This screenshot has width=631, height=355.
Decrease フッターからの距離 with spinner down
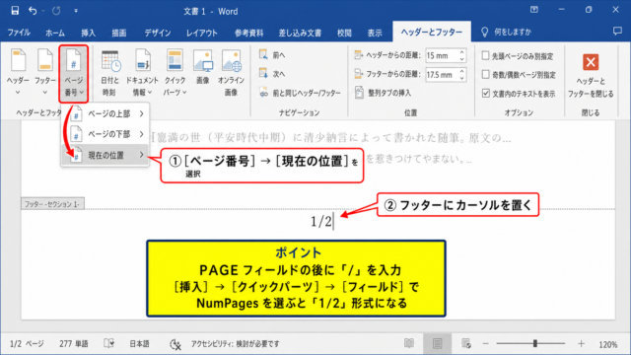462,78
